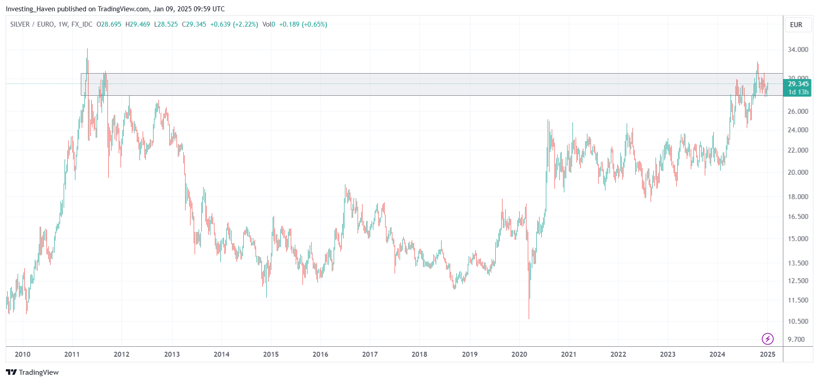
Task: Click the 2024 label on time axis
Action: (717, 354)
